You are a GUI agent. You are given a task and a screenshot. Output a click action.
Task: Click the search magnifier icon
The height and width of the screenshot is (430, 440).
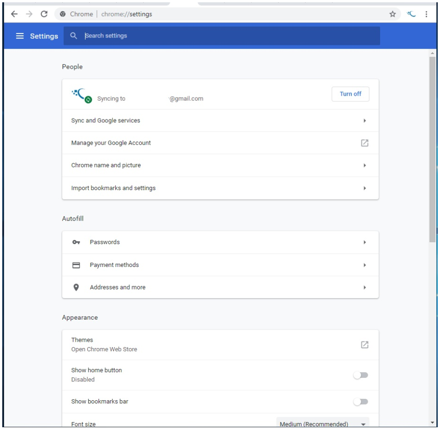tap(74, 36)
